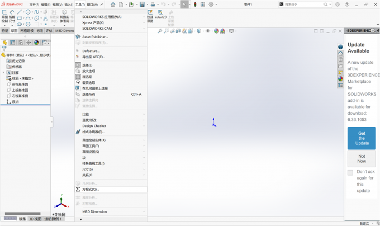This screenshot has height=226, width=380.
Task: Toggle Instant2D mode
Action: (x=160, y=15)
